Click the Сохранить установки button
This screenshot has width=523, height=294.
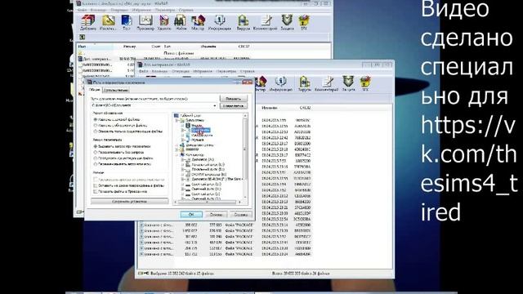[x=129, y=202]
